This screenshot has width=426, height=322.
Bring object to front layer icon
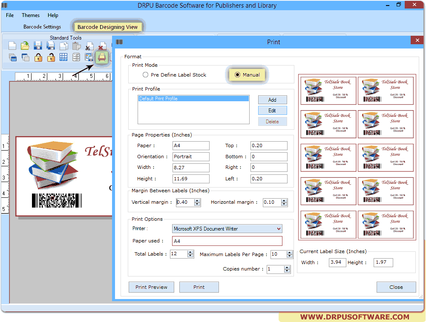12,57
